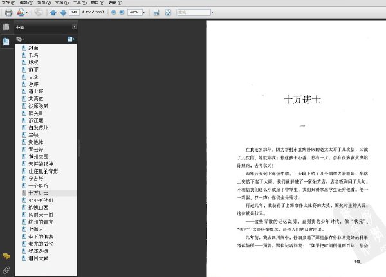Click the 查找 search field
386x277 pixels.
coord(194,12)
